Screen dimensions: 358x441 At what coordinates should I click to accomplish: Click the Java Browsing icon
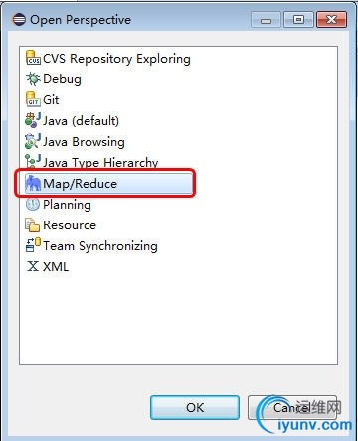click(x=33, y=141)
